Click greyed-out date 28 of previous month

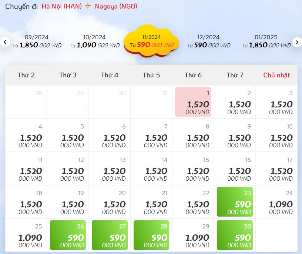[26, 102]
